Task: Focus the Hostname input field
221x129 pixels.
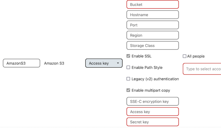Action: point(152,15)
